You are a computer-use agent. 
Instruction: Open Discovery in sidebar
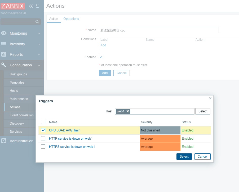point(17,124)
